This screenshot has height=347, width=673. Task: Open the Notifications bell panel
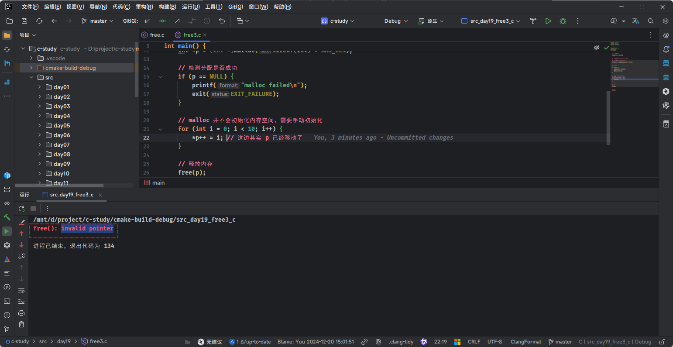coord(666,49)
